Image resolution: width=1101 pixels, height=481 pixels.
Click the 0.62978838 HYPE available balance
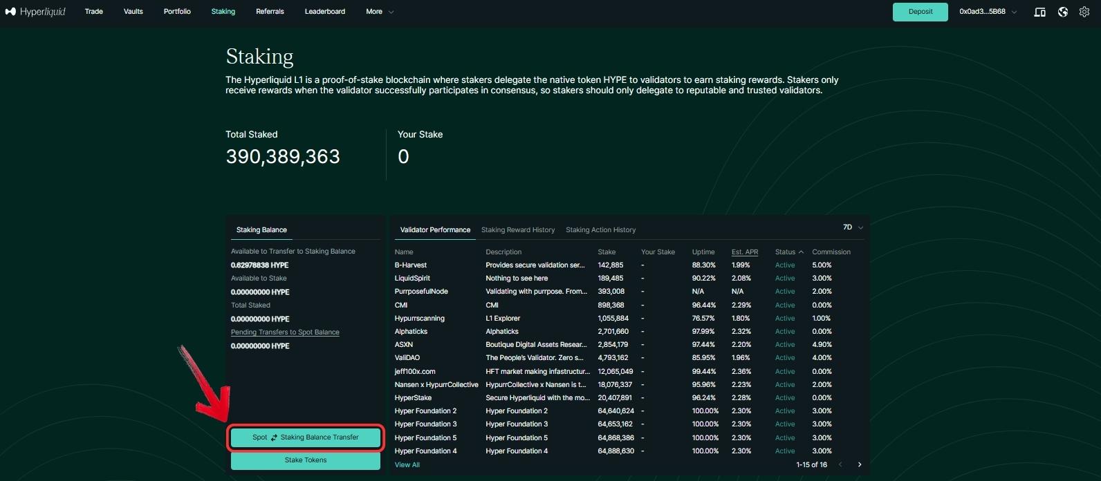click(x=260, y=265)
